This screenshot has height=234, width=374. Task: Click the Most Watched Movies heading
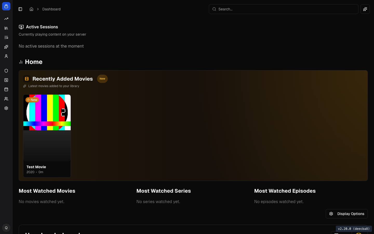(47, 191)
